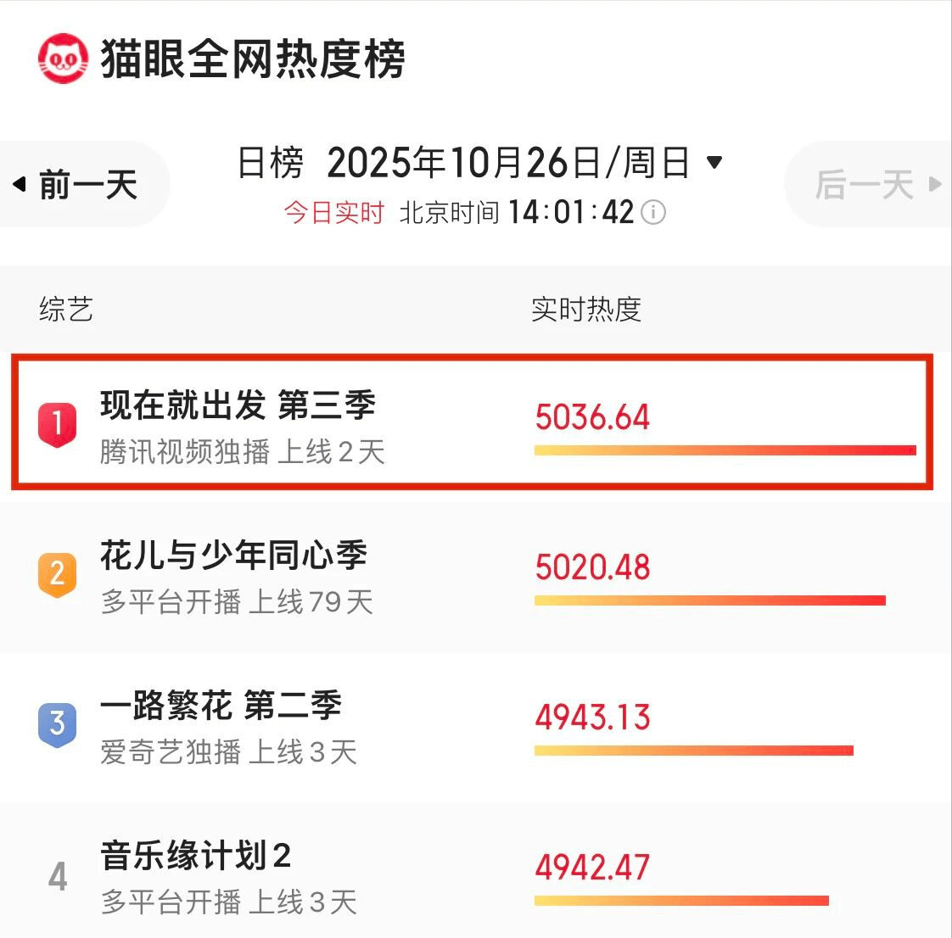Open 一路繁花 第二季 entry
The width and height of the screenshot is (952, 938).
[x=221, y=706]
